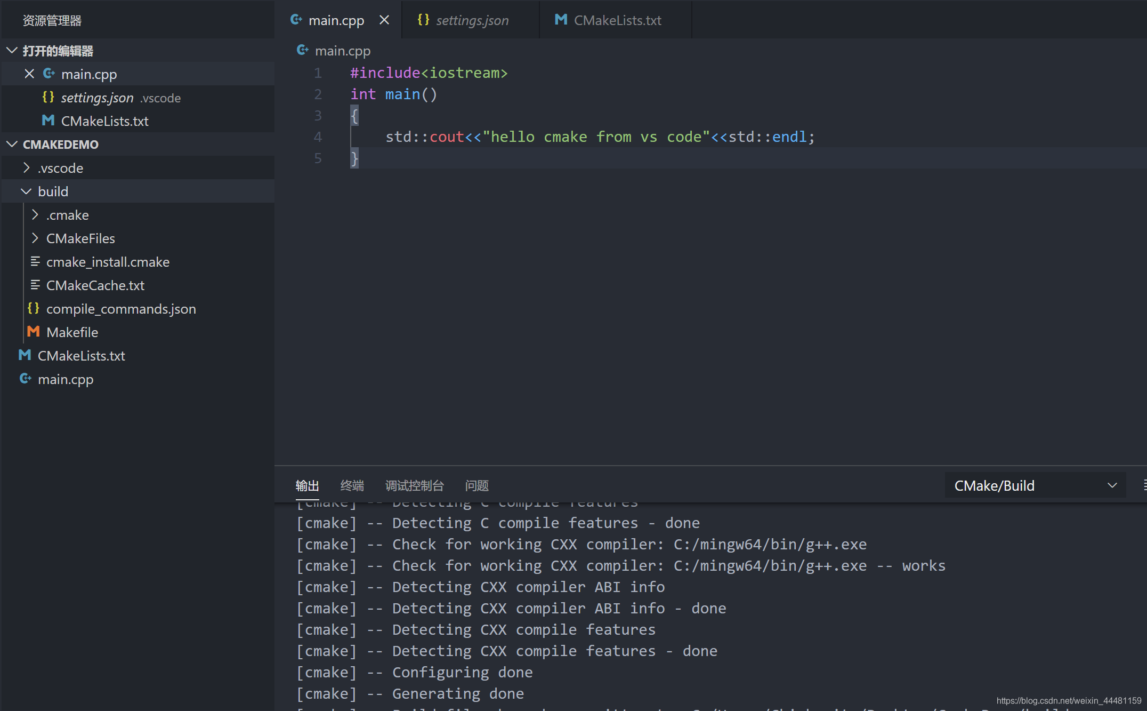Open the Makefile in build folder
Viewport: 1147px width, 711px height.
pos(138,332)
